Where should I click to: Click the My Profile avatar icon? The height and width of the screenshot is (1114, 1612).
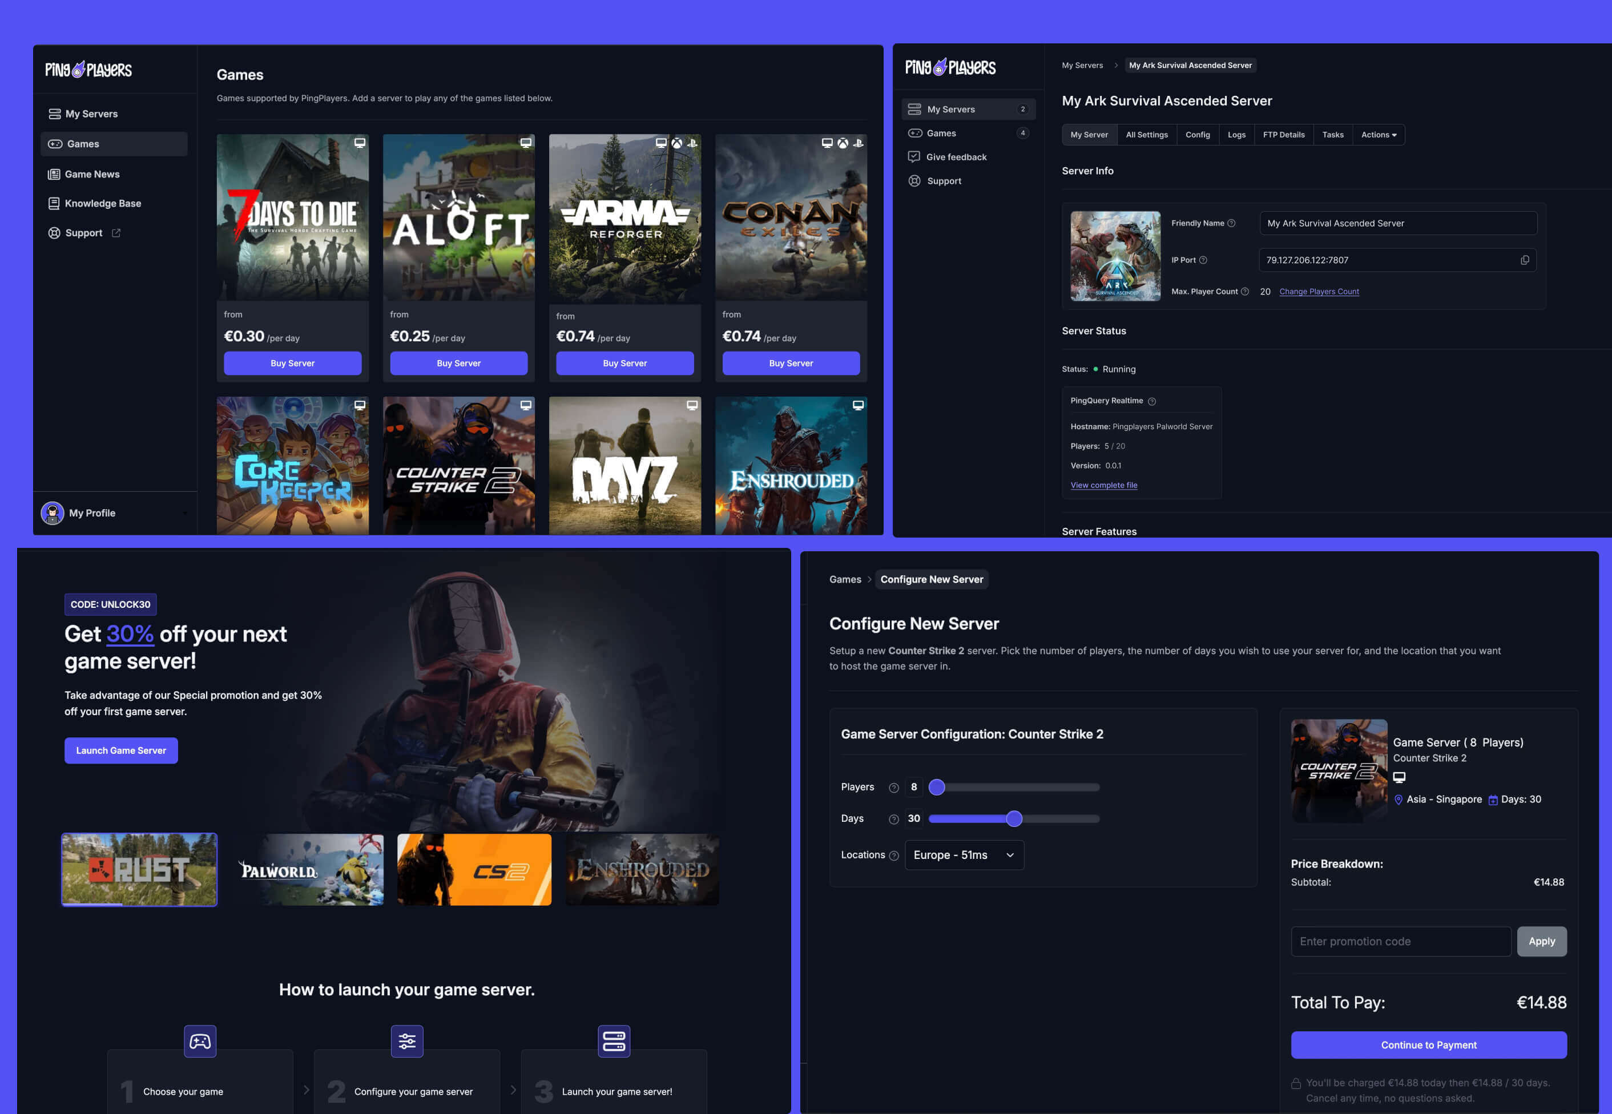(x=53, y=513)
